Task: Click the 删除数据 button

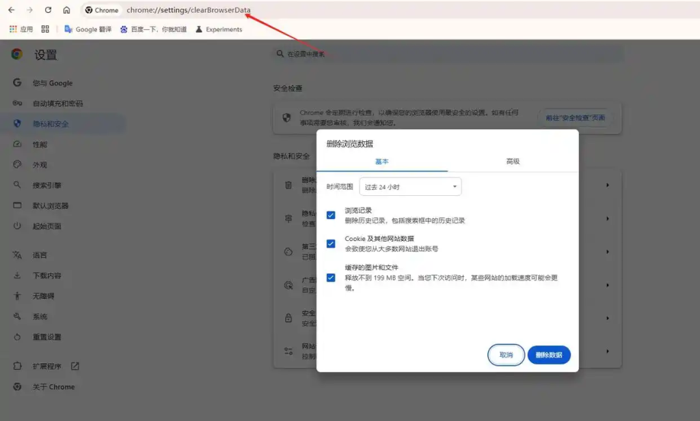Action: (549, 355)
